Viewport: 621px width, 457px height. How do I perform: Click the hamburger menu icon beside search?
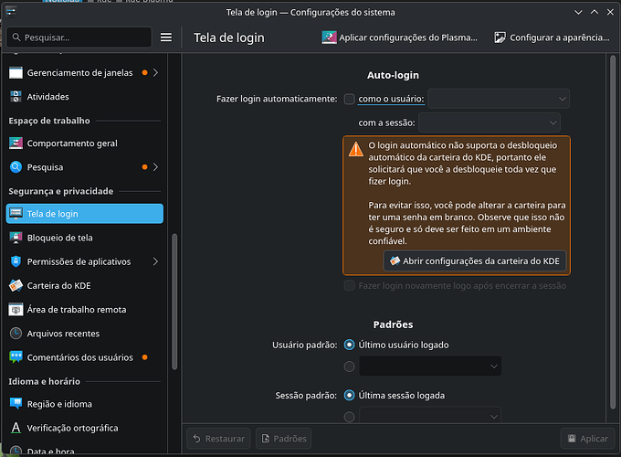point(166,37)
